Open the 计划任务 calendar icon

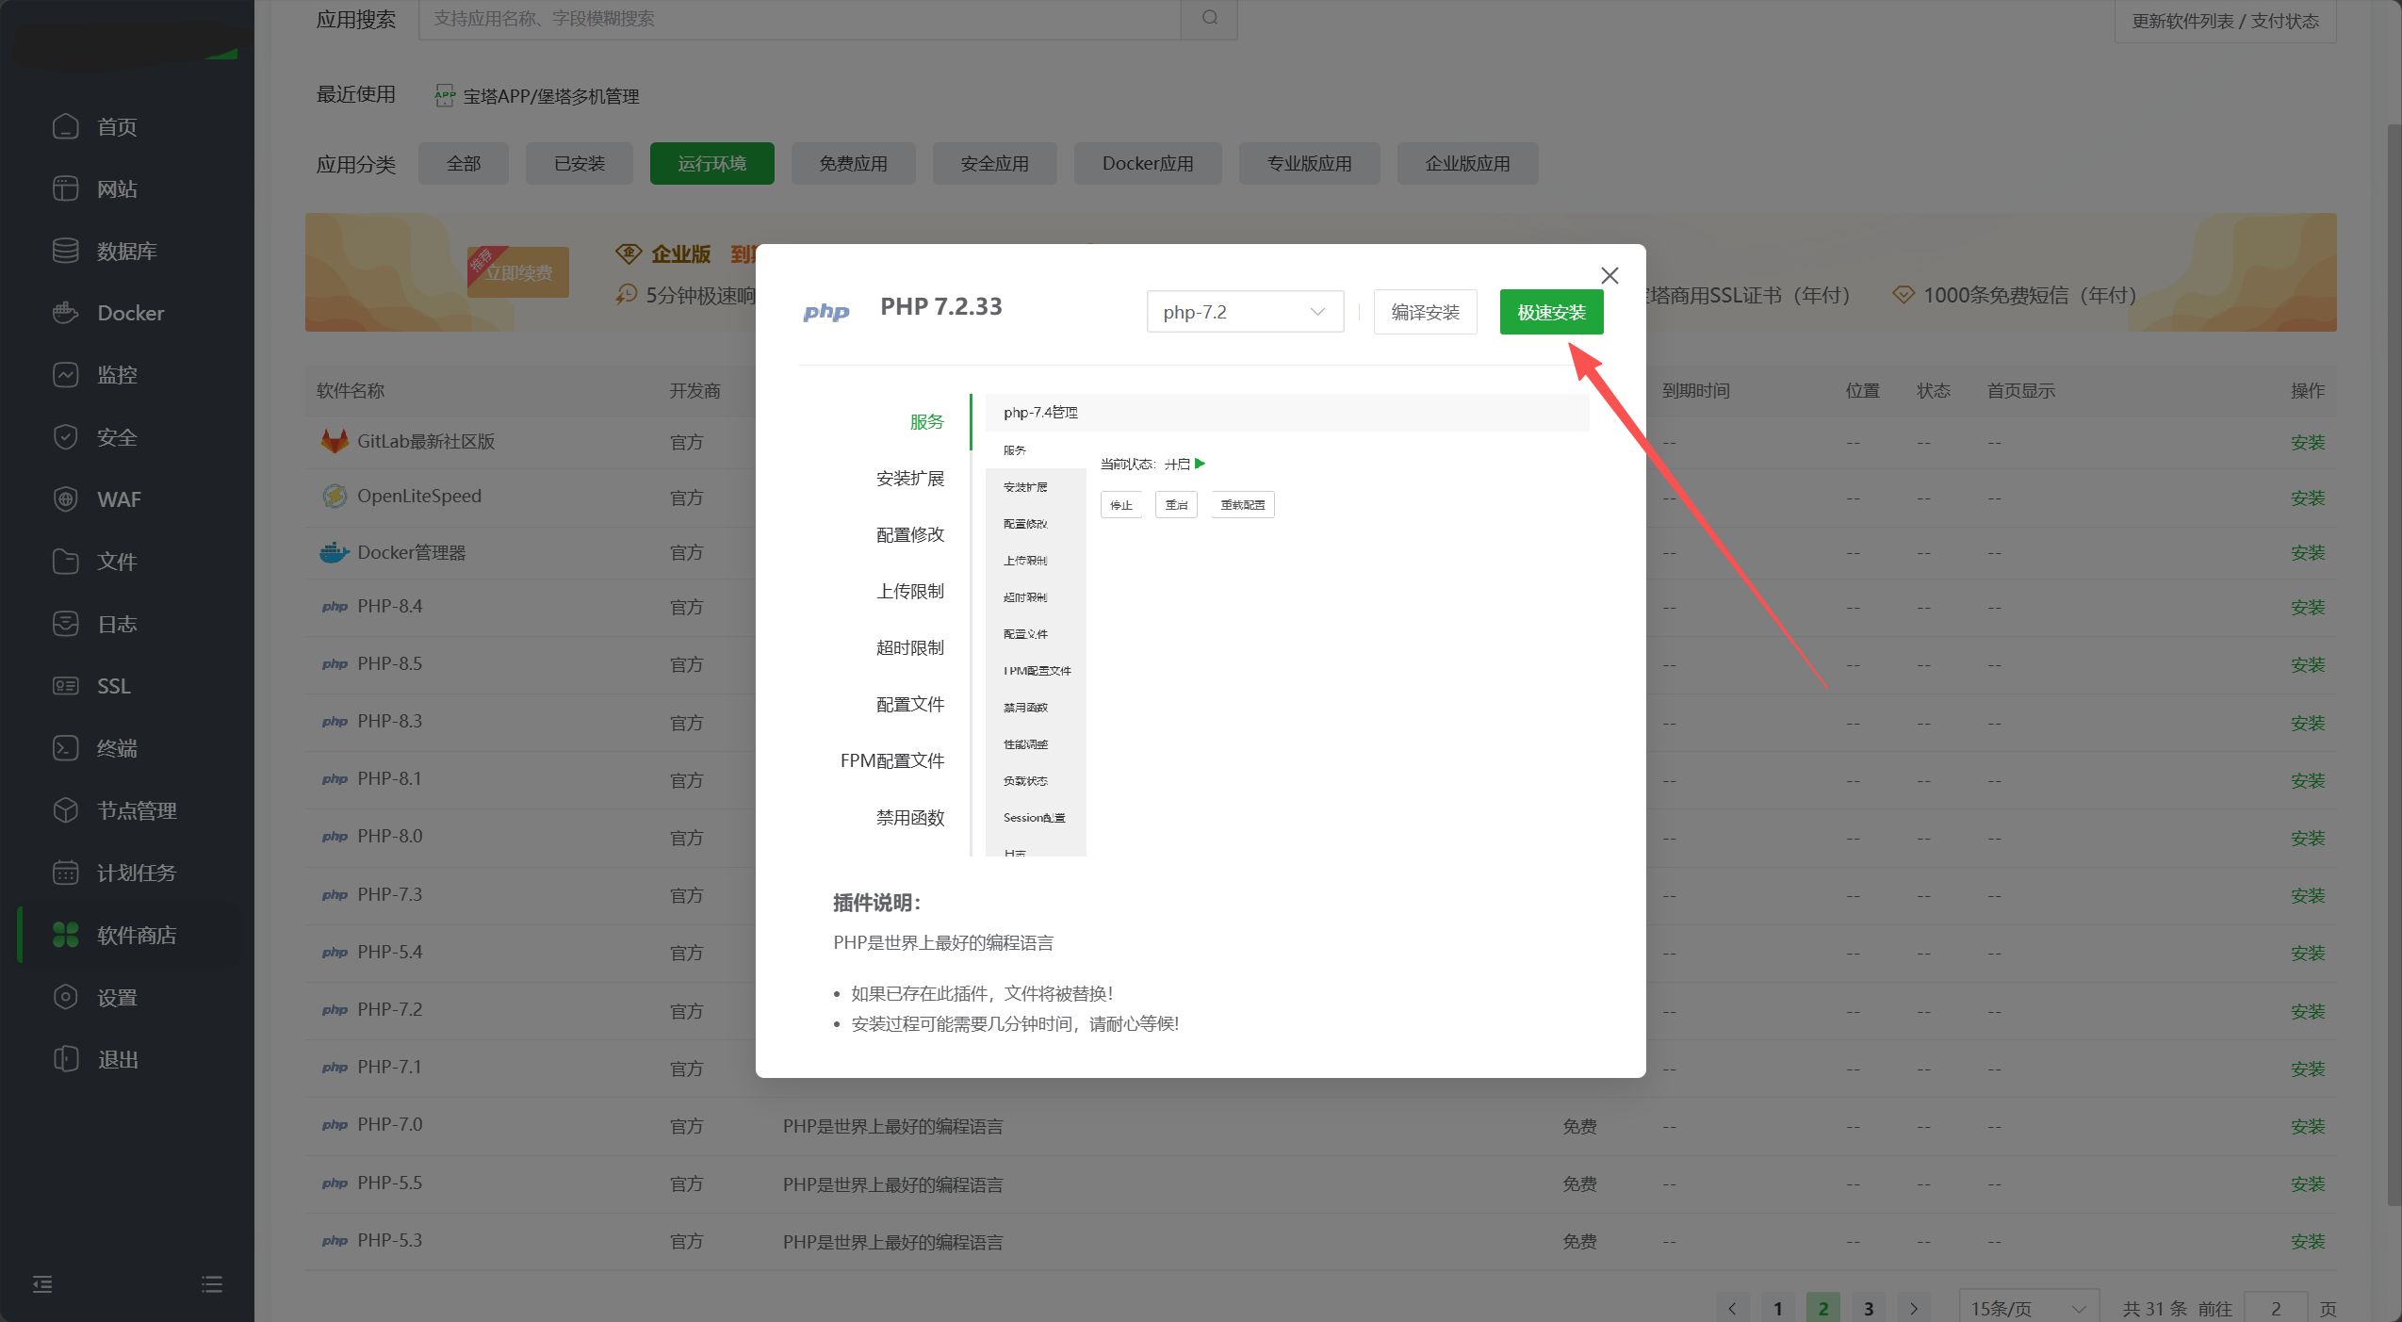65,873
